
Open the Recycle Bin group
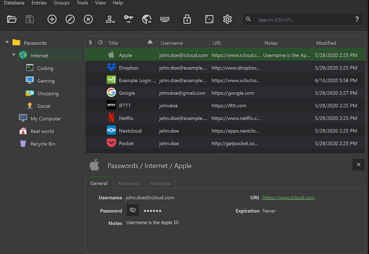pyautogui.click(x=43, y=144)
